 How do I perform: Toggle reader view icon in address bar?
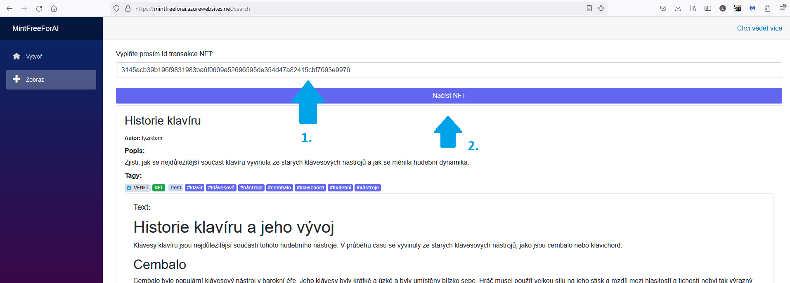pos(589,8)
